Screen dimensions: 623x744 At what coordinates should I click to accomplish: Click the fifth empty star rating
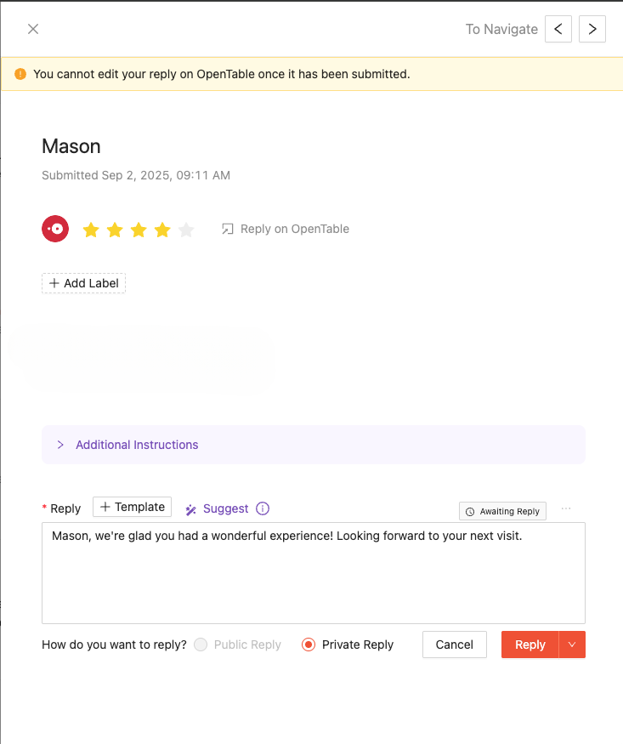[x=186, y=230]
